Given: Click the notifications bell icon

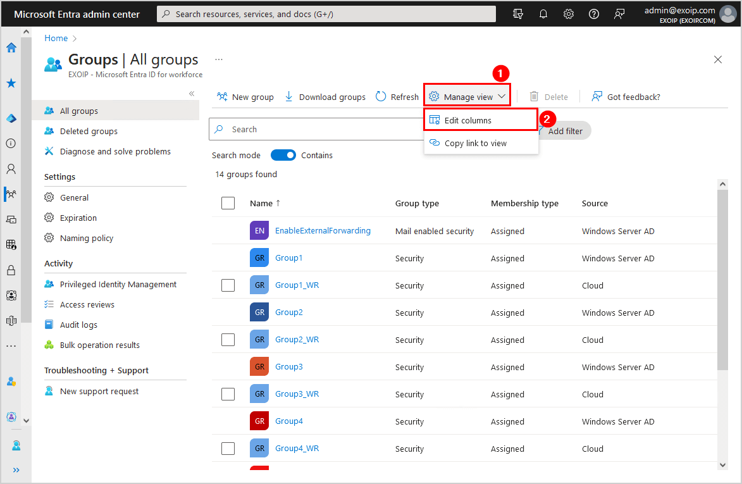Looking at the screenshot, I should pyautogui.click(x=543, y=14).
